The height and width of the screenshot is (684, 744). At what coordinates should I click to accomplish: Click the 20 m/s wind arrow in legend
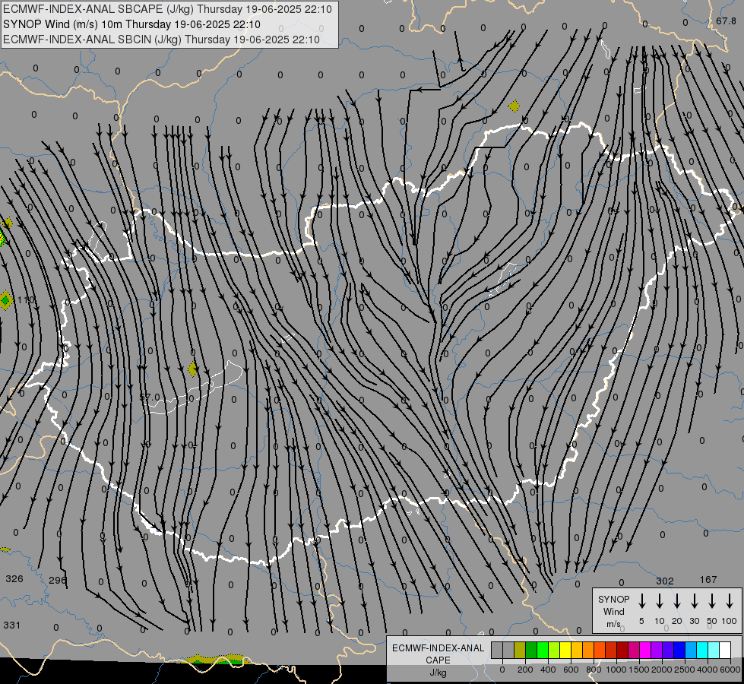pos(676,601)
